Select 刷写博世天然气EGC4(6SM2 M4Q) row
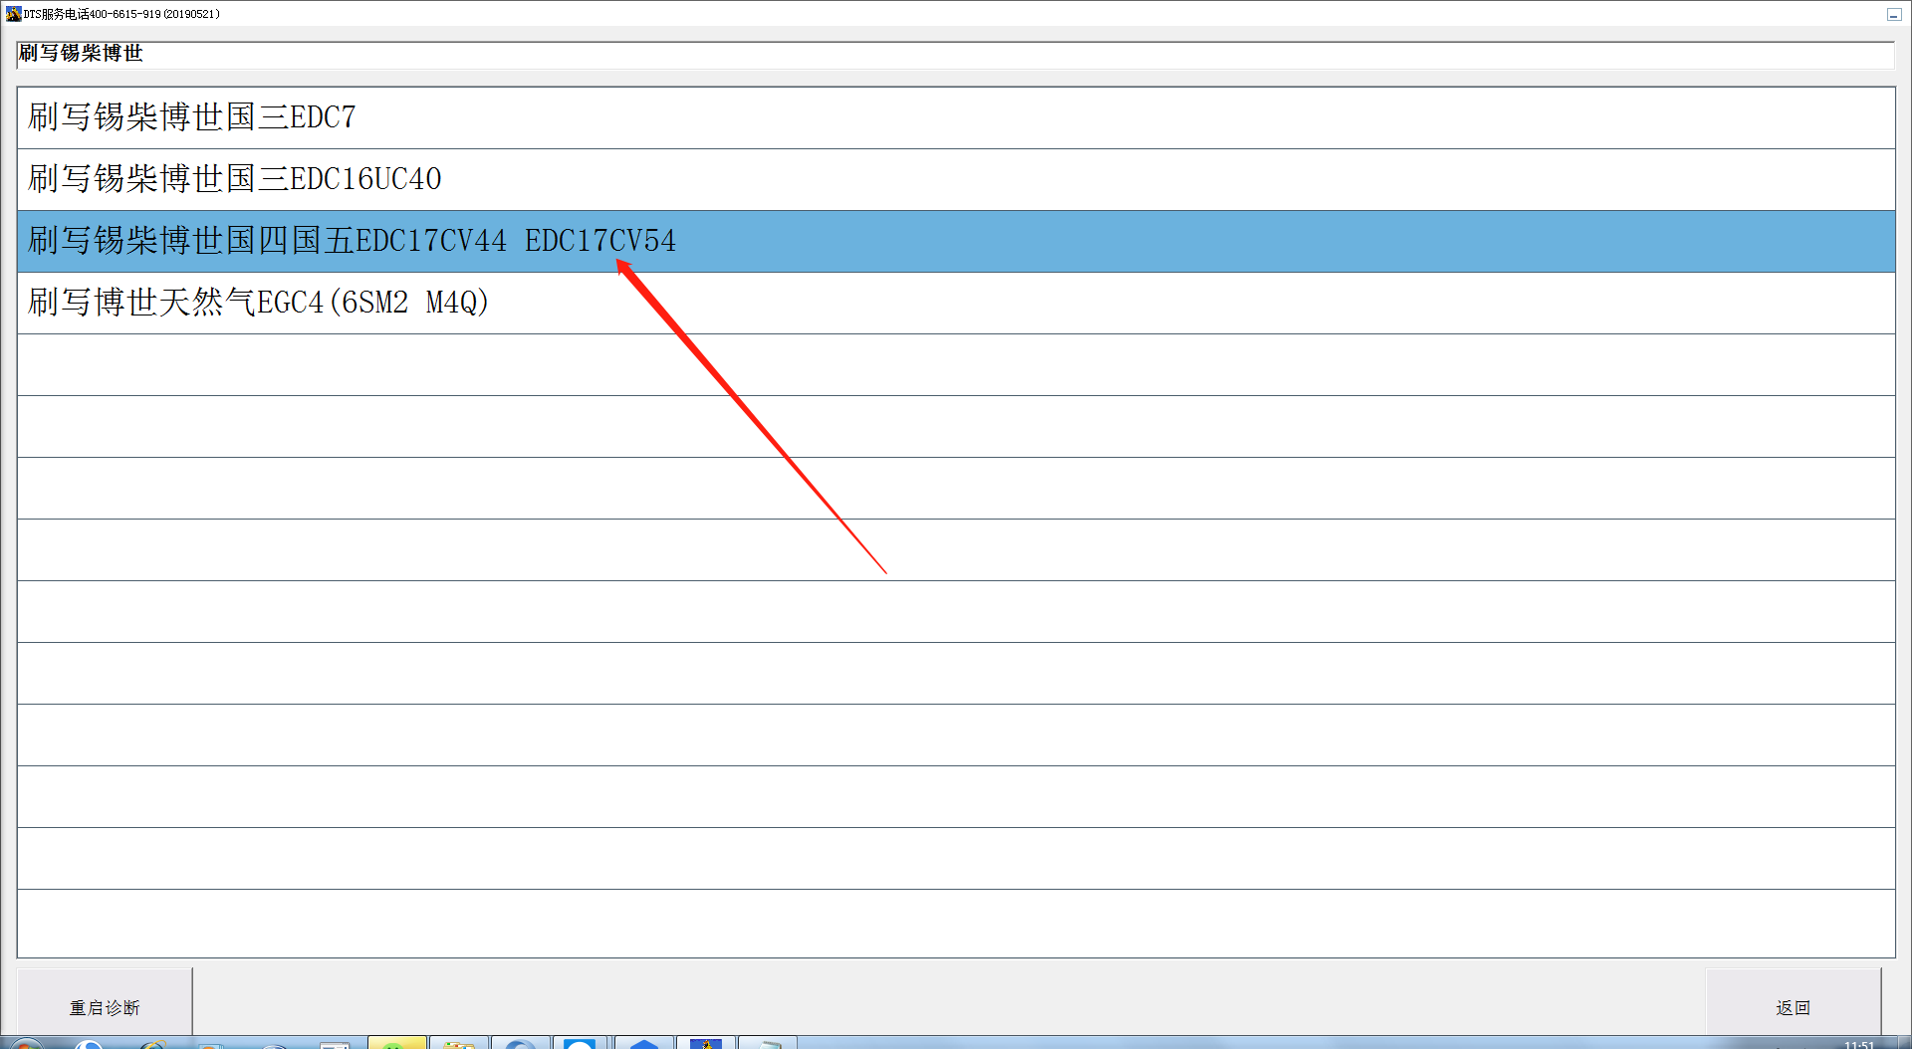Viewport: 1912px width, 1049px height. [x=956, y=304]
